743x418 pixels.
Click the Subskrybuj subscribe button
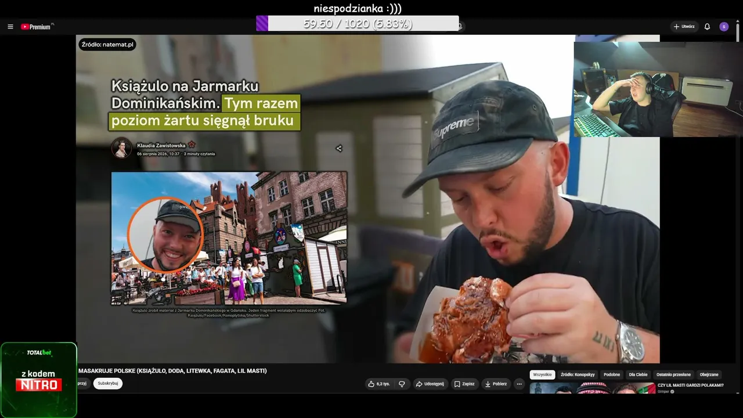click(x=107, y=383)
